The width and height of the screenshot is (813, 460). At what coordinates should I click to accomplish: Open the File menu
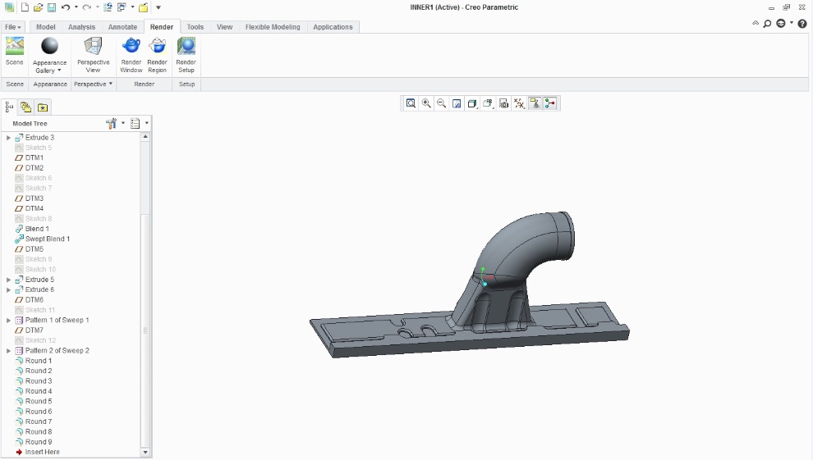13,27
